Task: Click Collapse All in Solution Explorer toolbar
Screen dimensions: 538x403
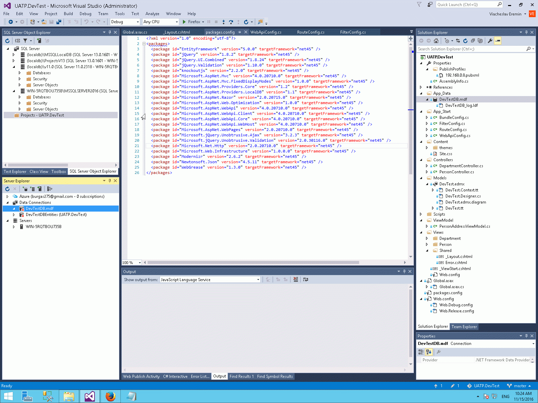Action: (x=473, y=41)
